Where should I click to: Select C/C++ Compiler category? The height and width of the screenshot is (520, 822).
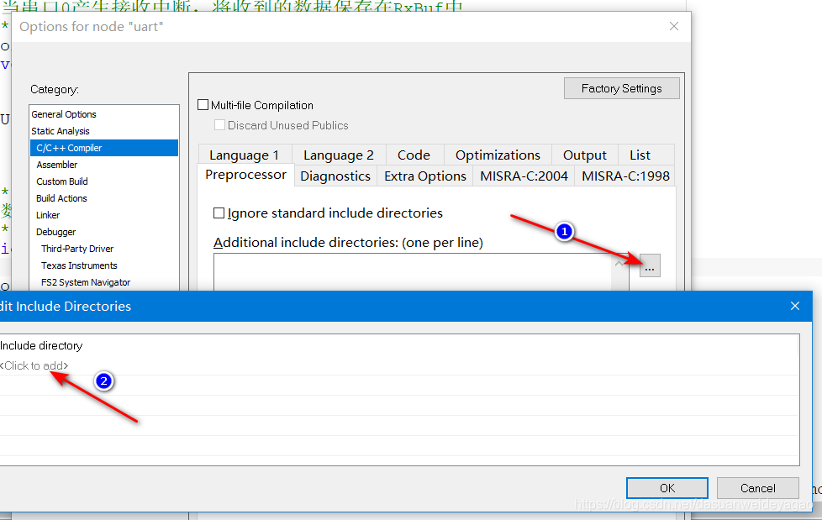(x=103, y=148)
